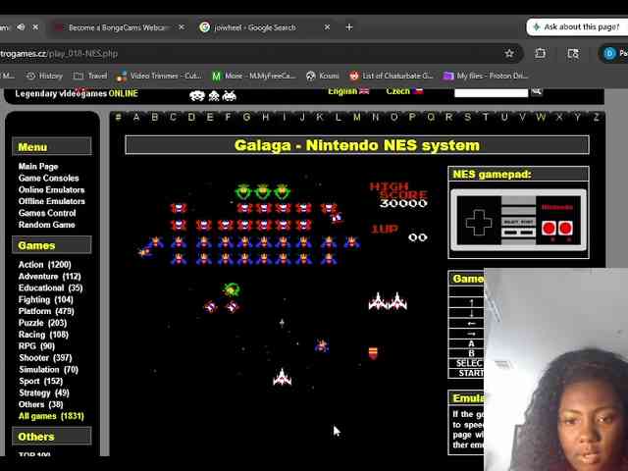Image resolution: width=628 pixels, height=471 pixels.
Task: Browse Educational (35) games
Action: coord(50,288)
